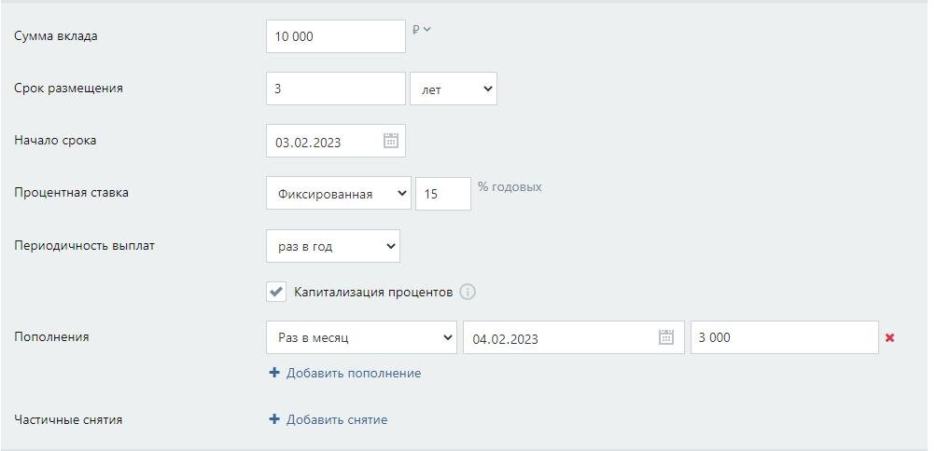Click the Капитализация процентов label text

[x=373, y=293]
